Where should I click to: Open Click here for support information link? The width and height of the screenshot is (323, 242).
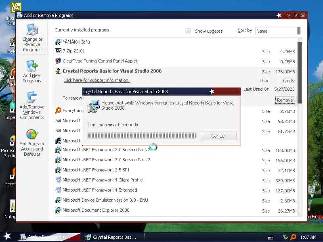(96, 80)
